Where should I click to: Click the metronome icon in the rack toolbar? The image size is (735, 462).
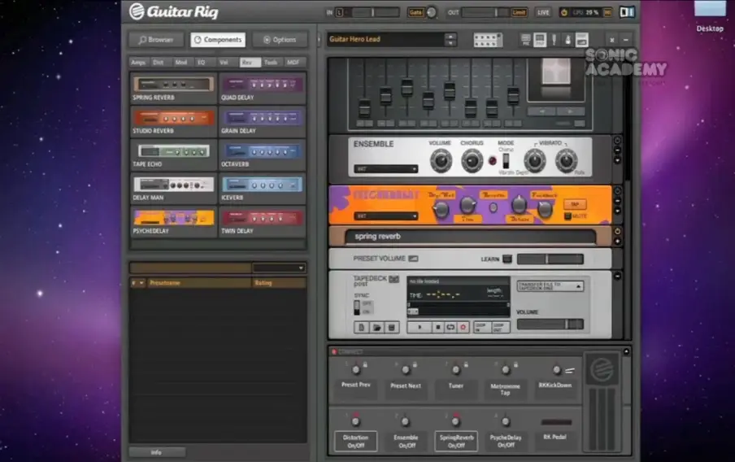click(568, 40)
